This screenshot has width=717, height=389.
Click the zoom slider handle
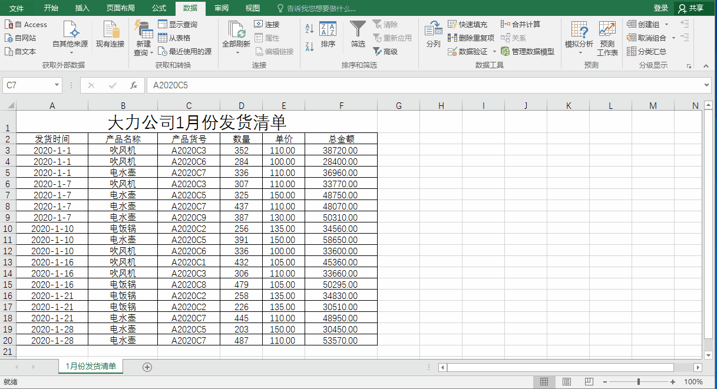tap(639, 382)
